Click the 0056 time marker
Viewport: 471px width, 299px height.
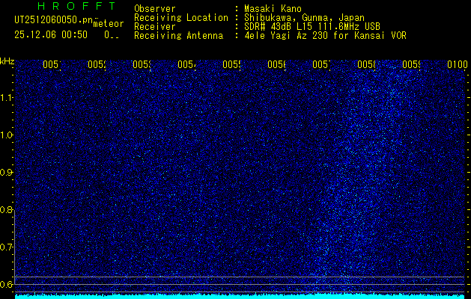[x=276, y=64]
